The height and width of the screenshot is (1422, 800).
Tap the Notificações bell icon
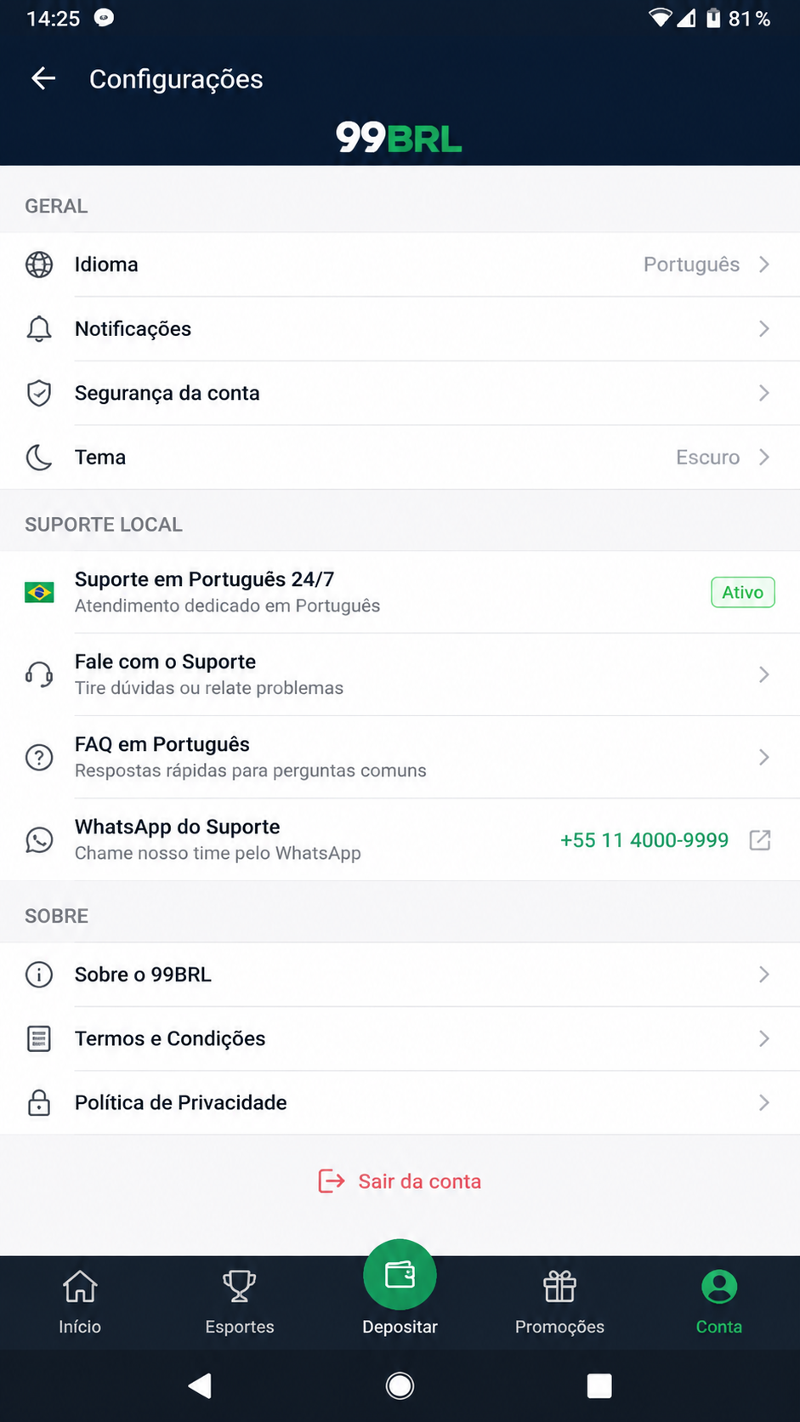pos(39,329)
